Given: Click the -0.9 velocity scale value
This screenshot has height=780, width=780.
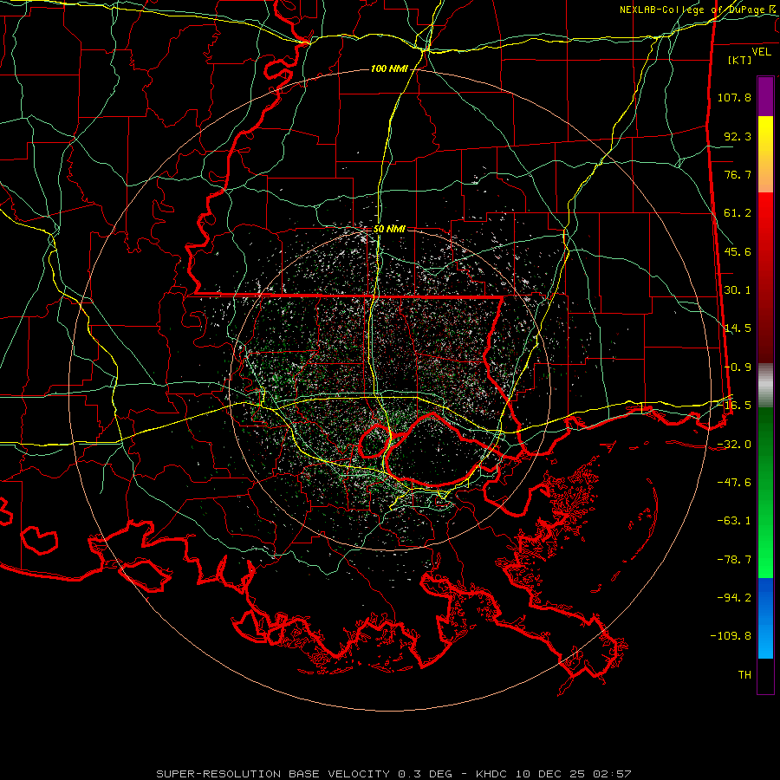Looking at the screenshot, I should click(738, 367).
